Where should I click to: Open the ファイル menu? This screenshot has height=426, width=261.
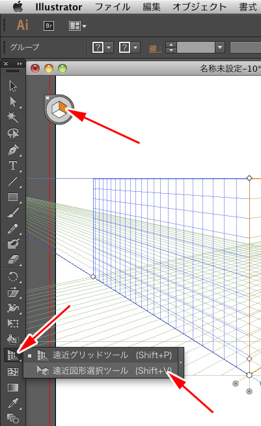(113, 7)
